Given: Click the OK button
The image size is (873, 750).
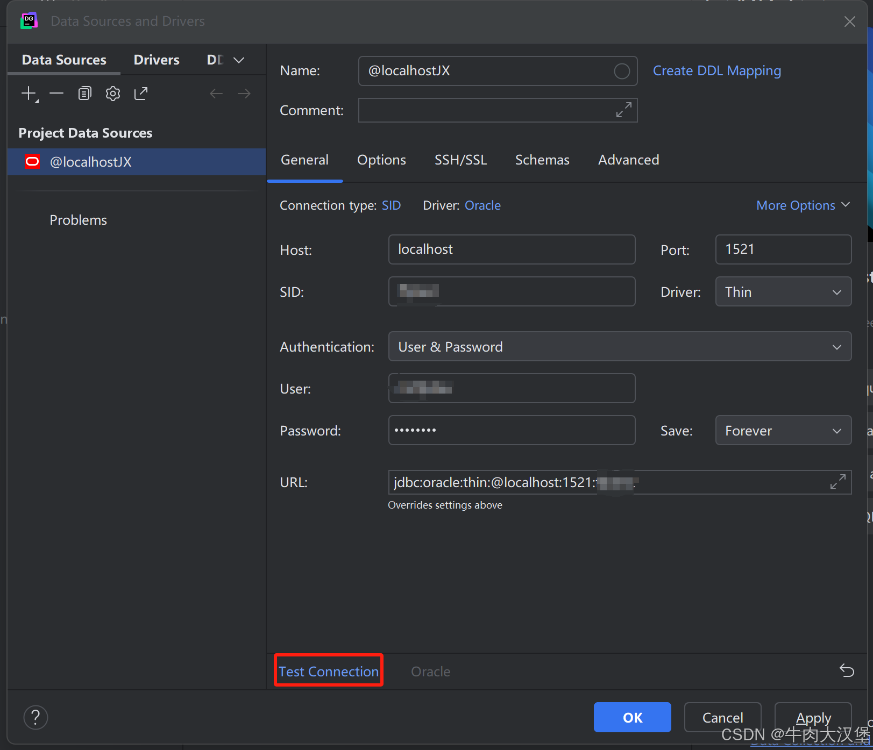Looking at the screenshot, I should [x=632, y=717].
